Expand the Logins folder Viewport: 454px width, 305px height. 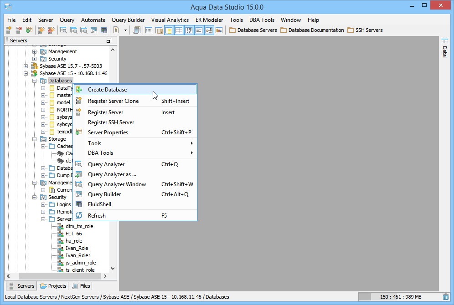pos(43,204)
